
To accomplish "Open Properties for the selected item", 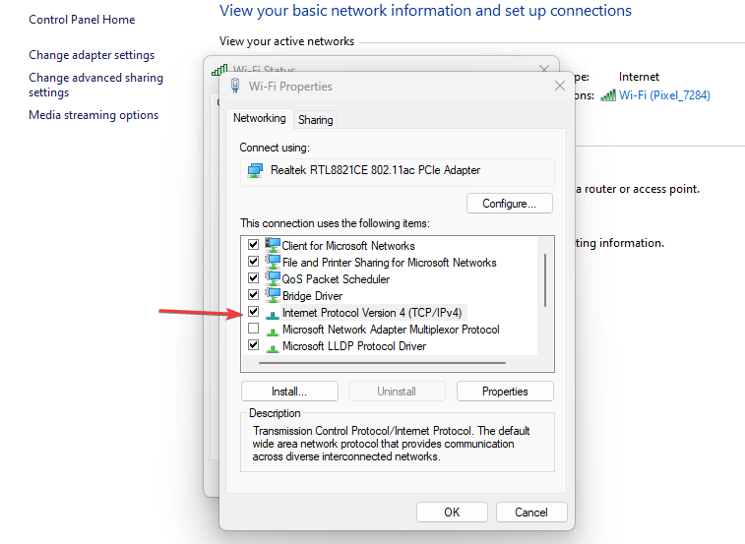I will [505, 391].
